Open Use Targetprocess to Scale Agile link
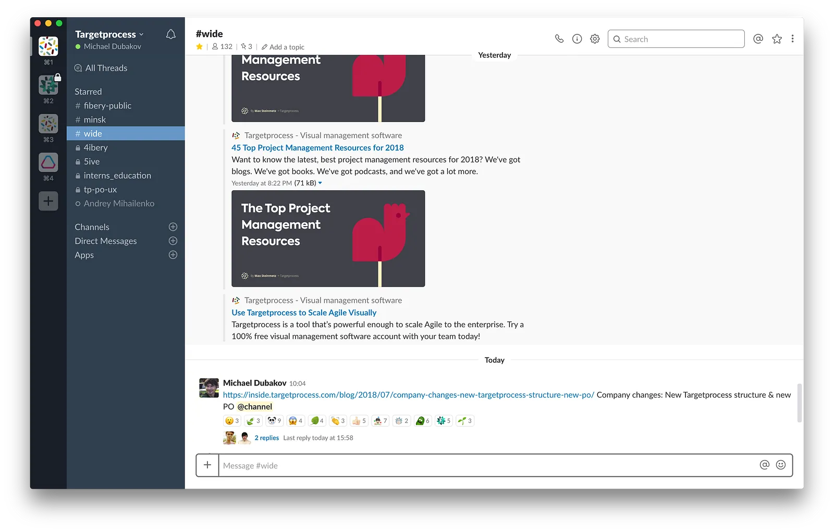The width and height of the screenshot is (834, 532). pyautogui.click(x=304, y=313)
